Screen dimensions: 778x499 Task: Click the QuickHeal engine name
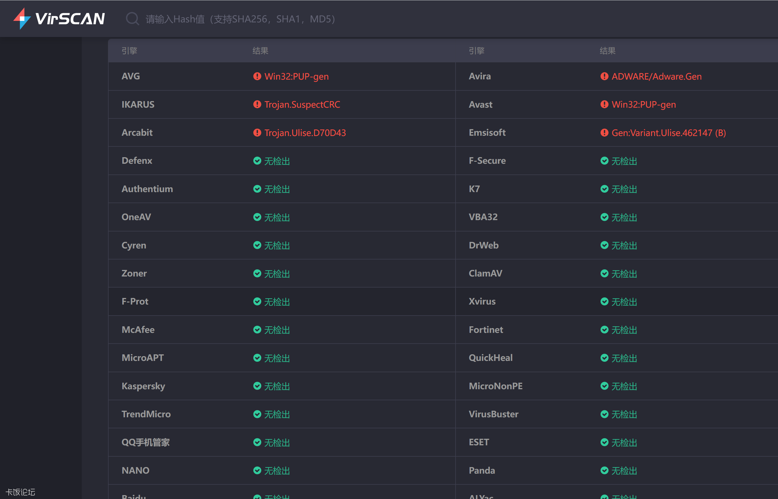pos(491,358)
